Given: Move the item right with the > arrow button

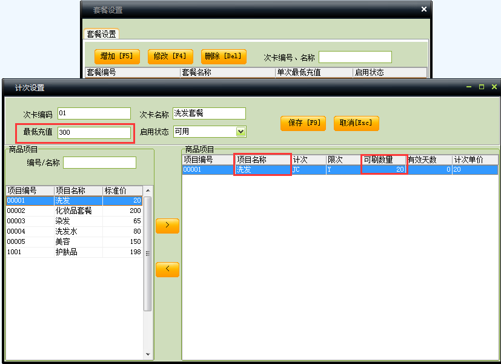Looking at the screenshot, I should coord(167,226).
